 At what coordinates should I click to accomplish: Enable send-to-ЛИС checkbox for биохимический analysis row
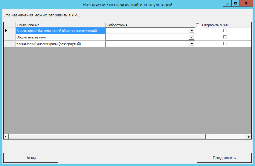[225, 31]
